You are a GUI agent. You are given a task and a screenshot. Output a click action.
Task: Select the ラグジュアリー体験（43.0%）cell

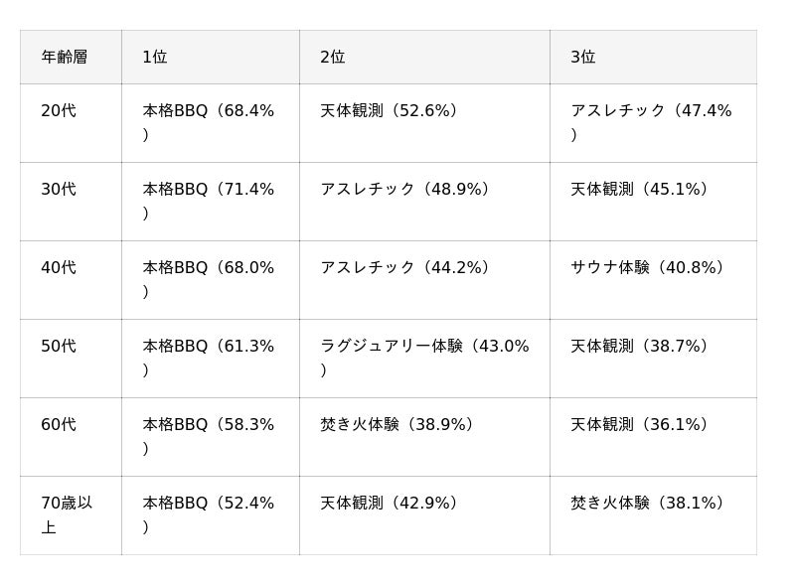point(424,358)
